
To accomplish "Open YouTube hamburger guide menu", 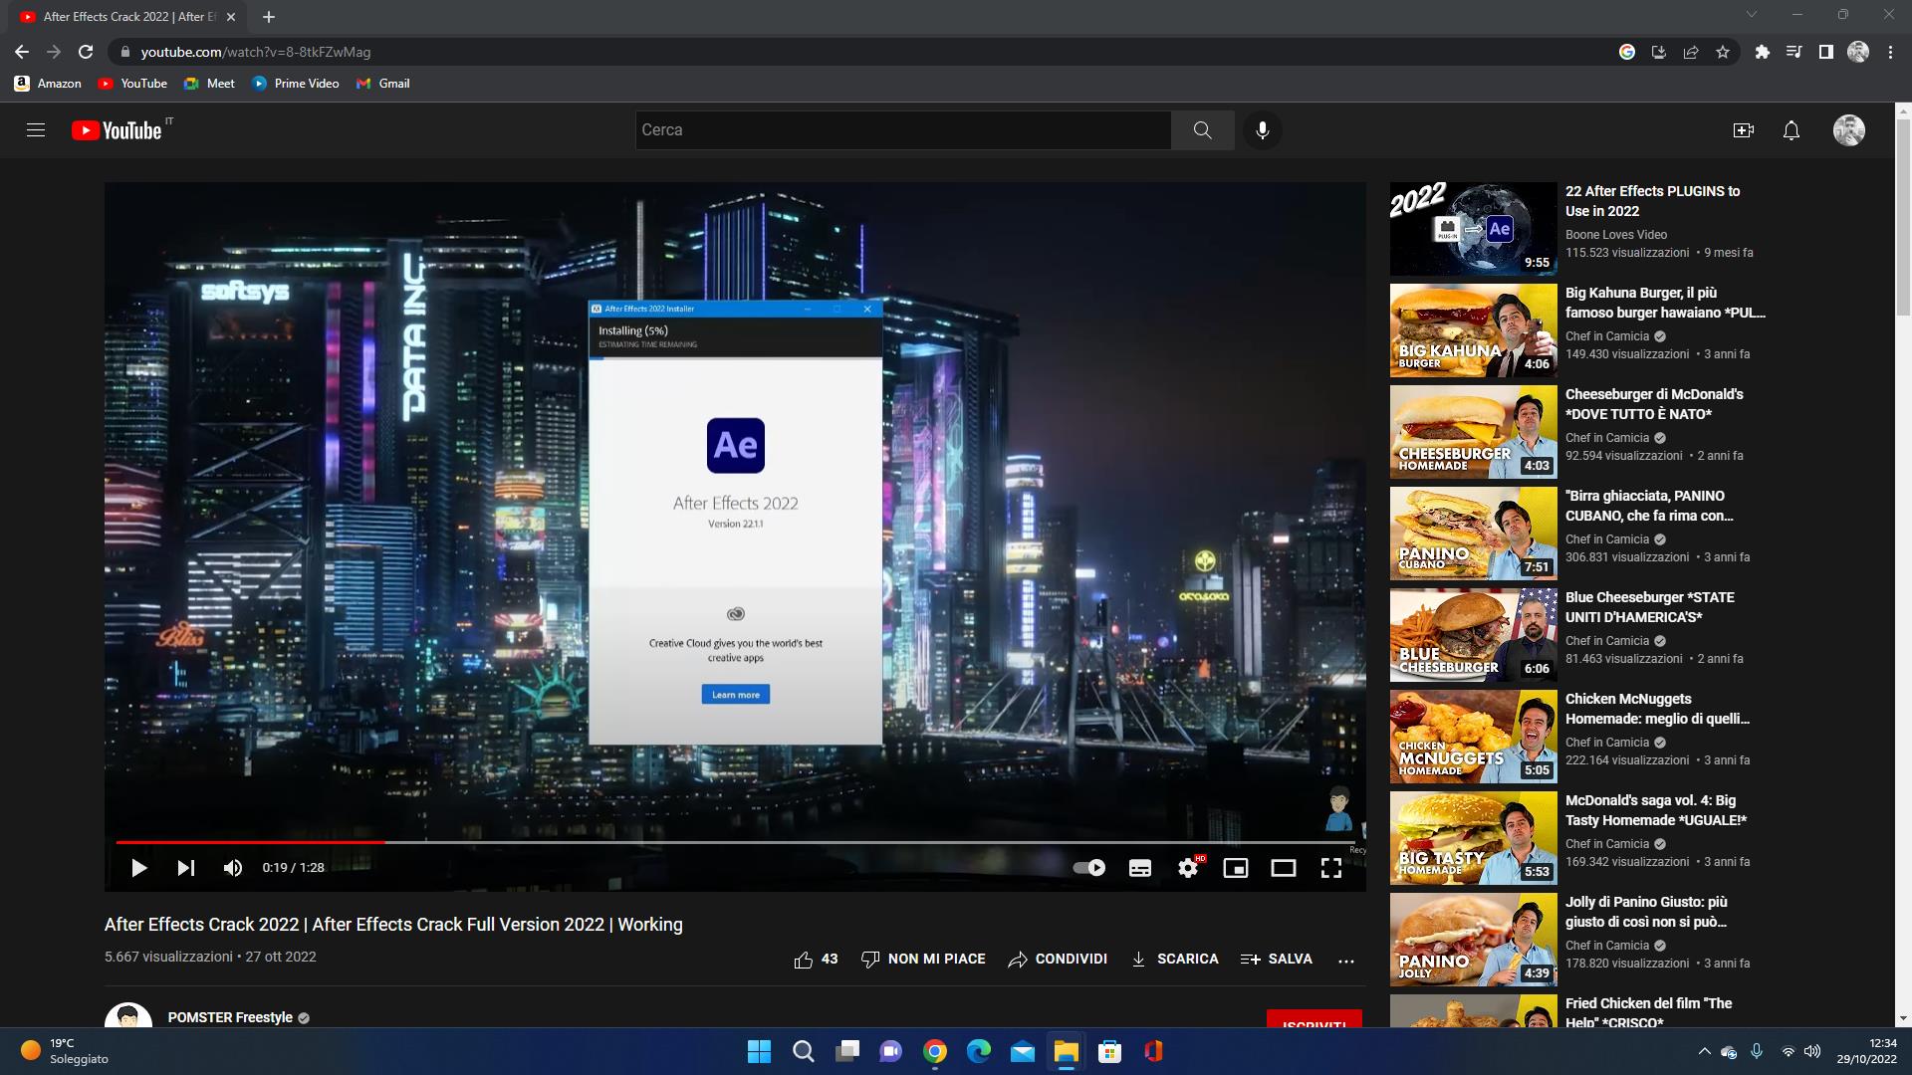I will pyautogui.click(x=36, y=130).
